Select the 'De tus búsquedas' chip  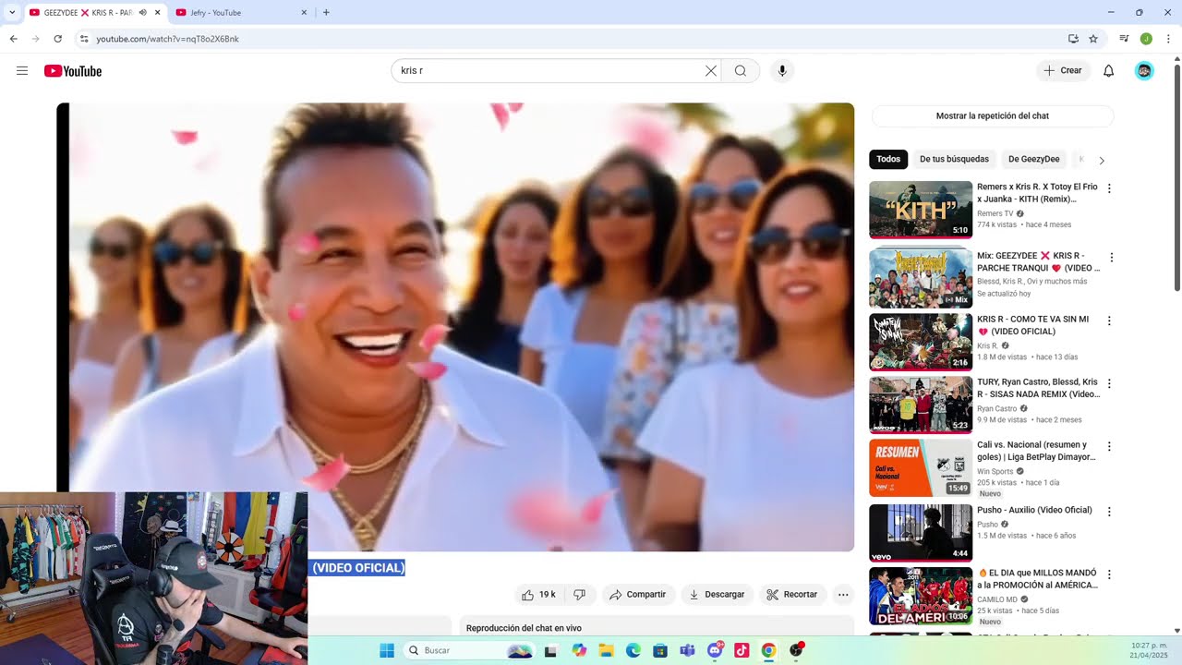[x=954, y=160]
